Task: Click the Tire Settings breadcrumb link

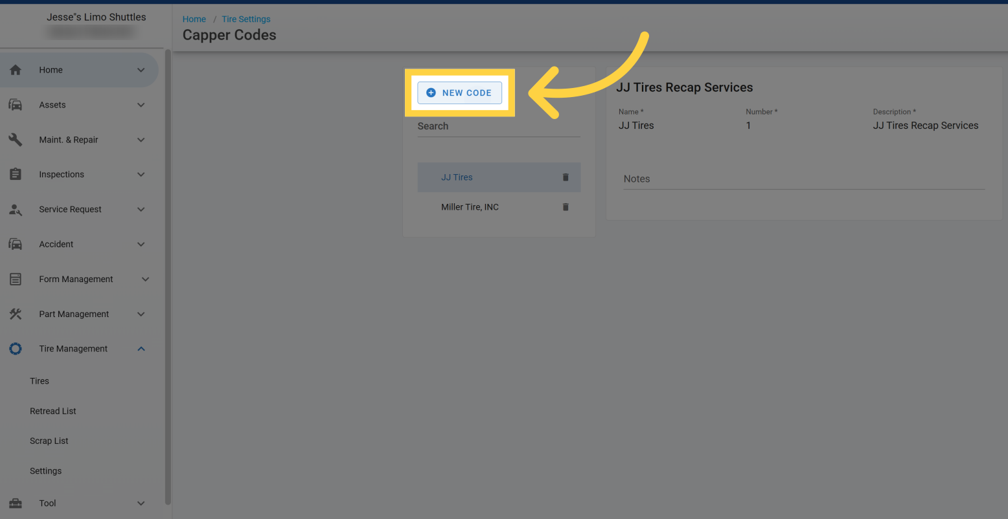Action: (246, 19)
